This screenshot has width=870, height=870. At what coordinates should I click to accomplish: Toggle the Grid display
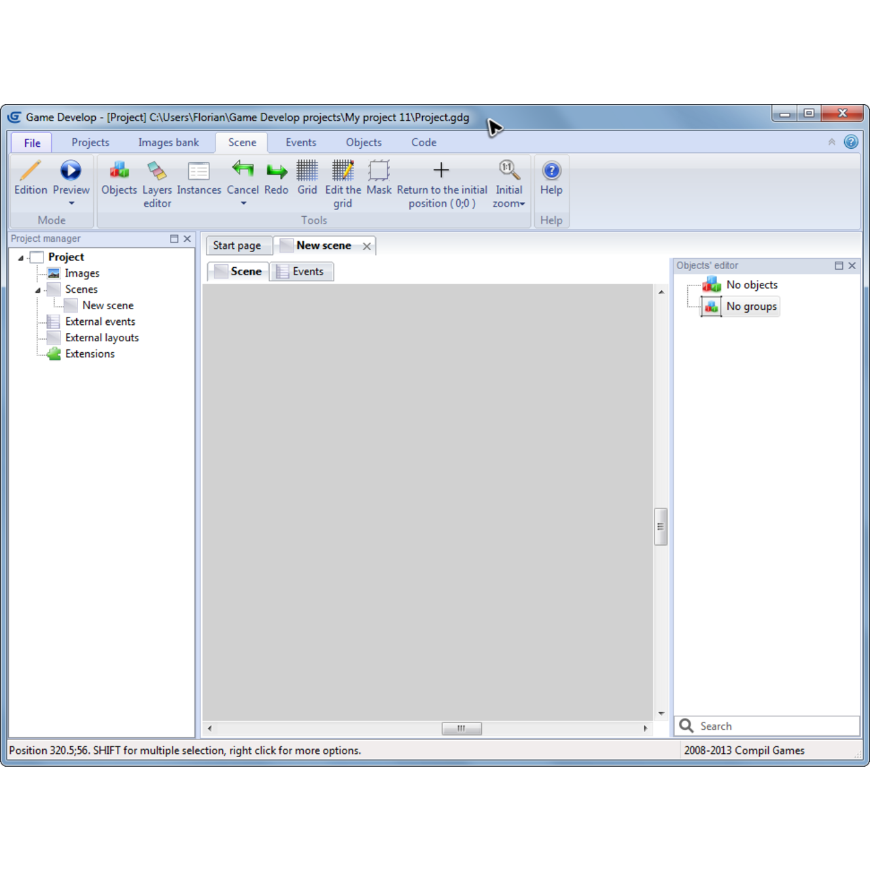(307, 178)
